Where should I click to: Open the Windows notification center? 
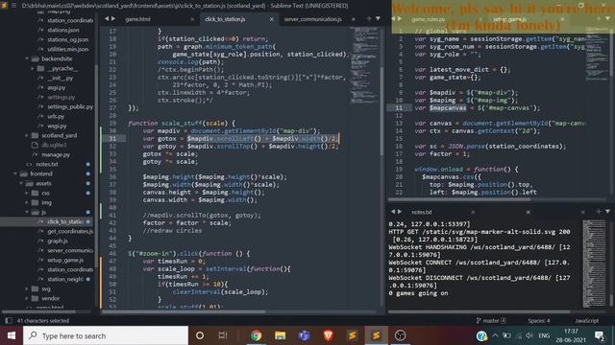(x=599, y=335)
